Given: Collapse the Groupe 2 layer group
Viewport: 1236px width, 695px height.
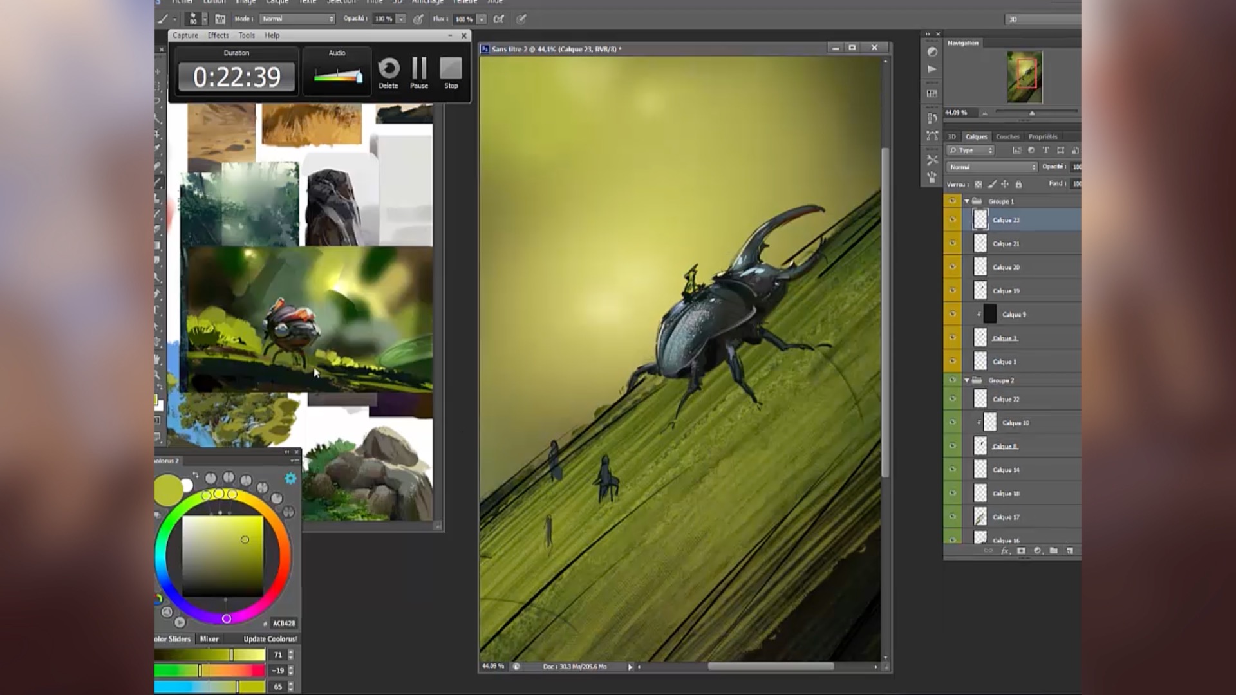Looking at the screenshot, I should point(966,380).
